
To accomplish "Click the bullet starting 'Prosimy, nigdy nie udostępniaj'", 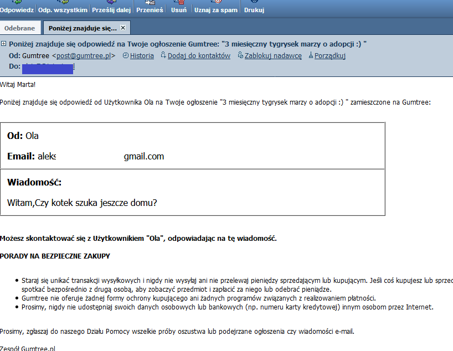I will [x=228, y=307].
